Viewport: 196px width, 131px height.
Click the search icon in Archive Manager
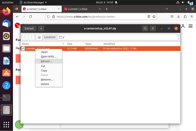coord(145,29)
